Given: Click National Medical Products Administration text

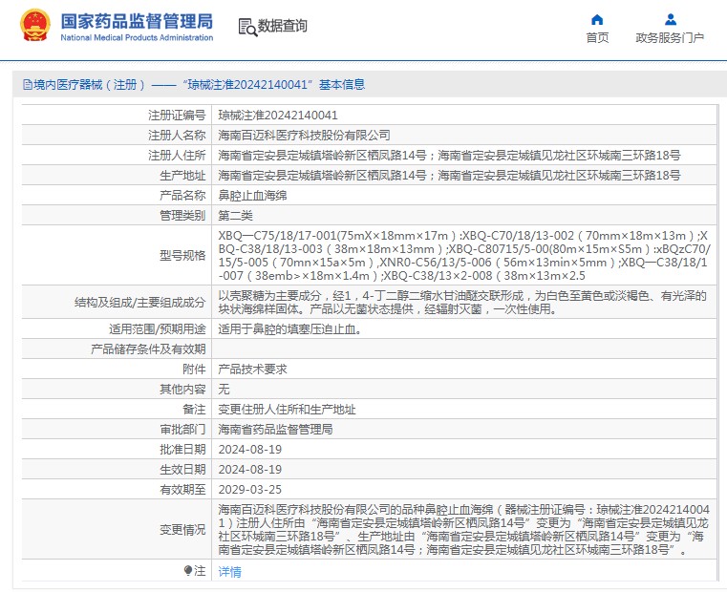Looking at the screenshot, I should [x=137, y=37].
